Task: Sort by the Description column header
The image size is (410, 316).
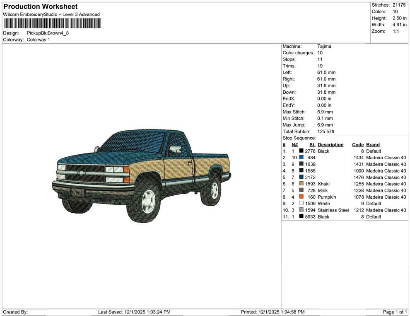Action: 330,144
